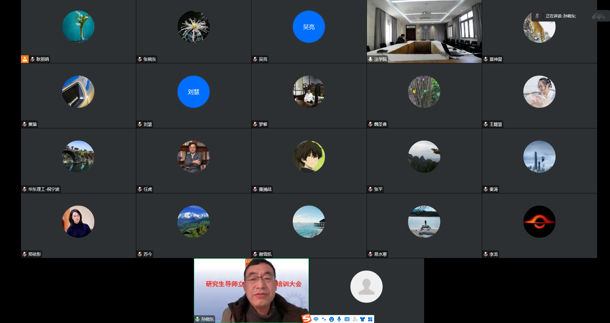Click the host badge icon beside 耿丽娟

coord(25,59)
